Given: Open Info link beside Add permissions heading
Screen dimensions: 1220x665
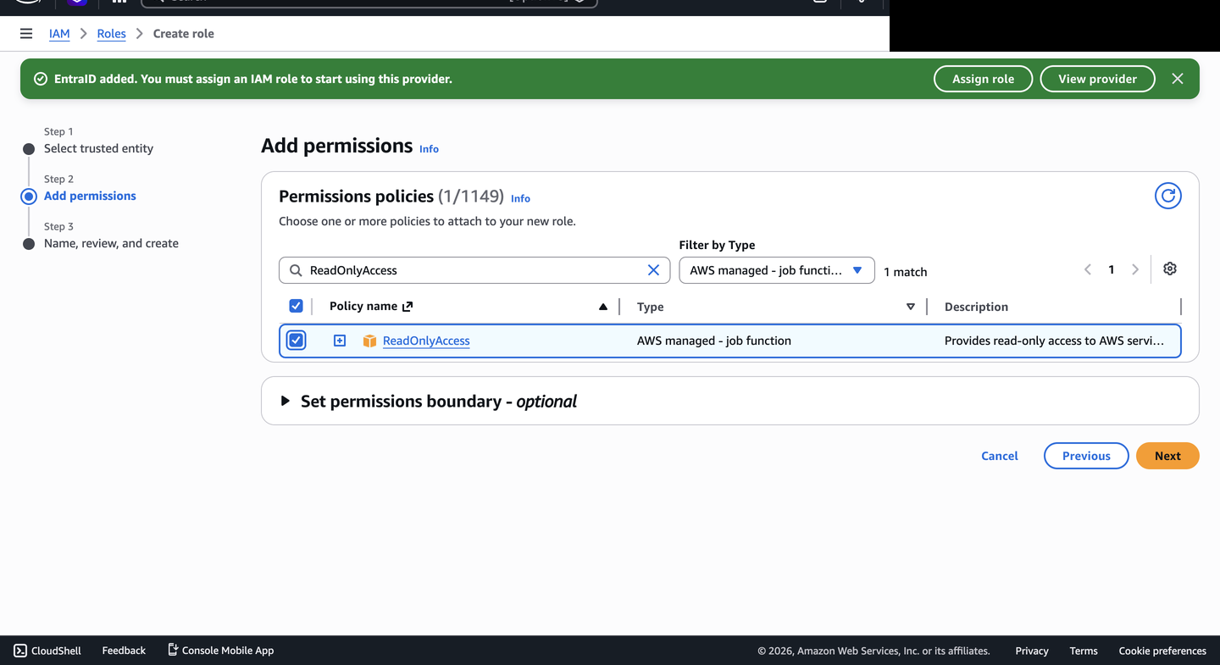Looking at the screenshot, I should click(429, 149).
